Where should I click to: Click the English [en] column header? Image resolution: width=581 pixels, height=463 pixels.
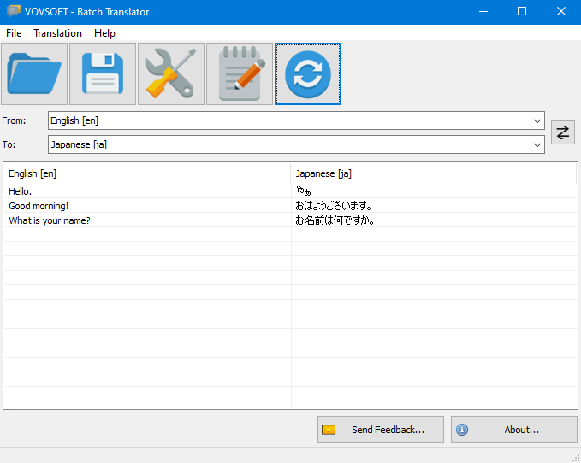coord(147,173)
